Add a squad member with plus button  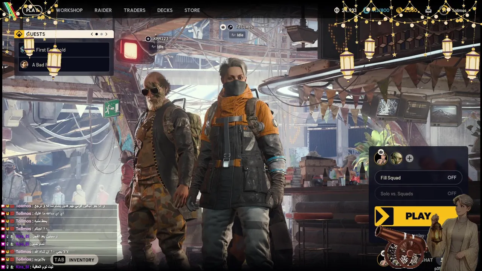pos(409,158)
